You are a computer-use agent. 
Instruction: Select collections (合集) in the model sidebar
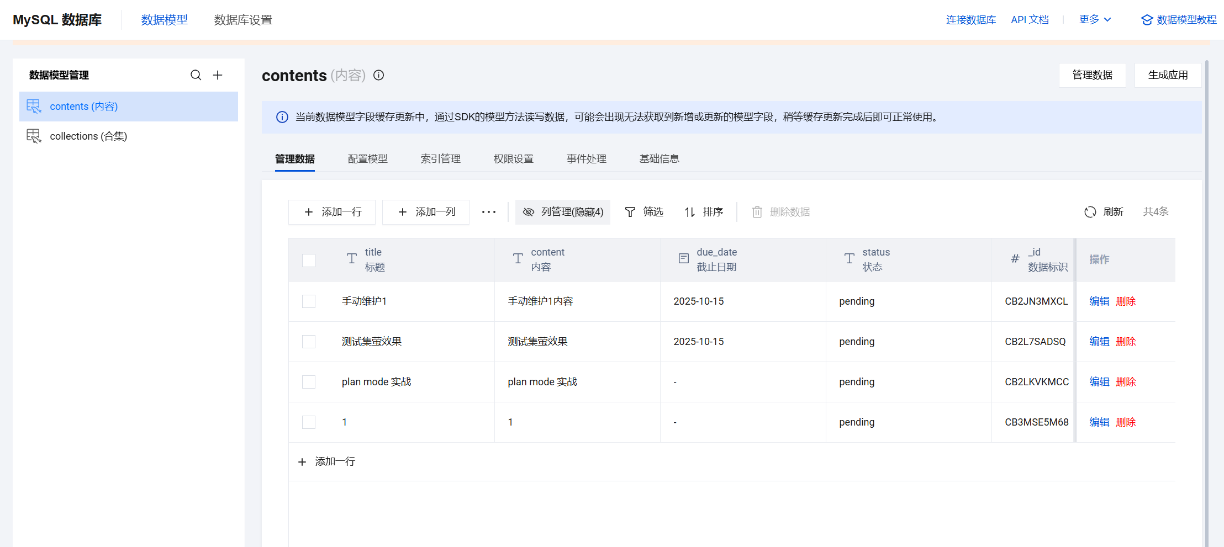(88, 136)
